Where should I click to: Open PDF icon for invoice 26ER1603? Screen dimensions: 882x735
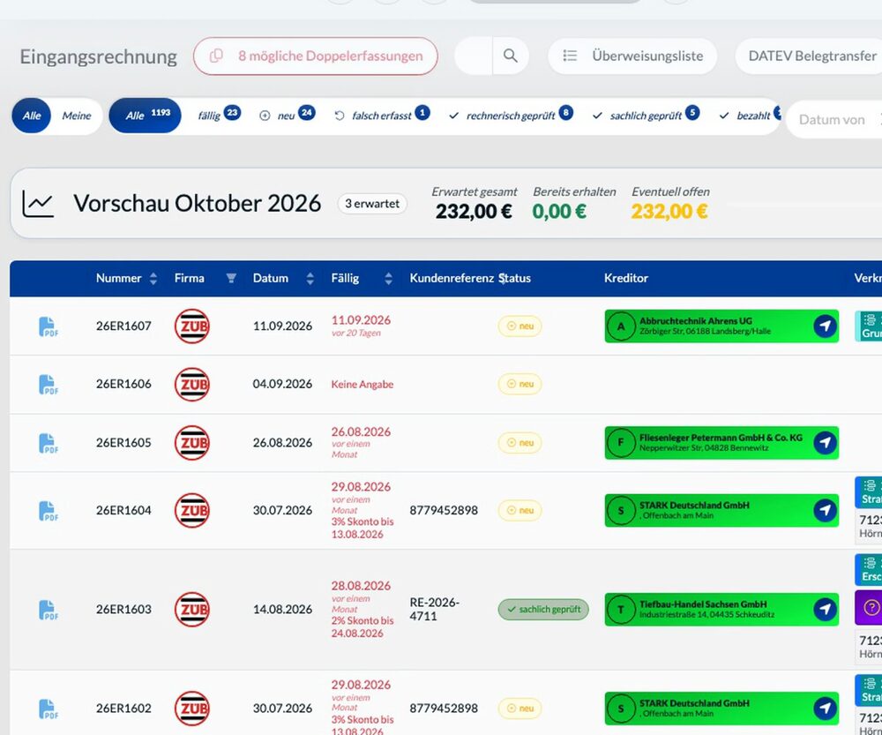(x=49, y=610)
